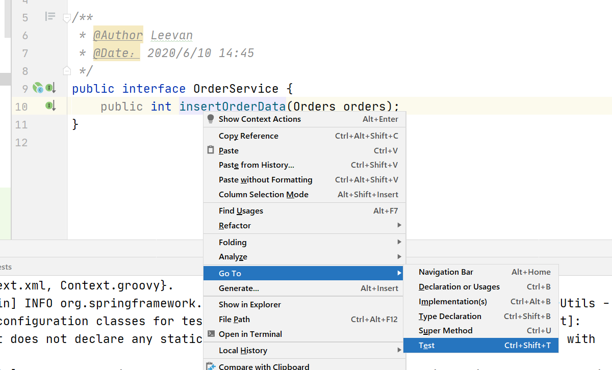This screenshot has width=612, height=370.
Task: Choose Copy Reference from context menu
Action: 304,136
